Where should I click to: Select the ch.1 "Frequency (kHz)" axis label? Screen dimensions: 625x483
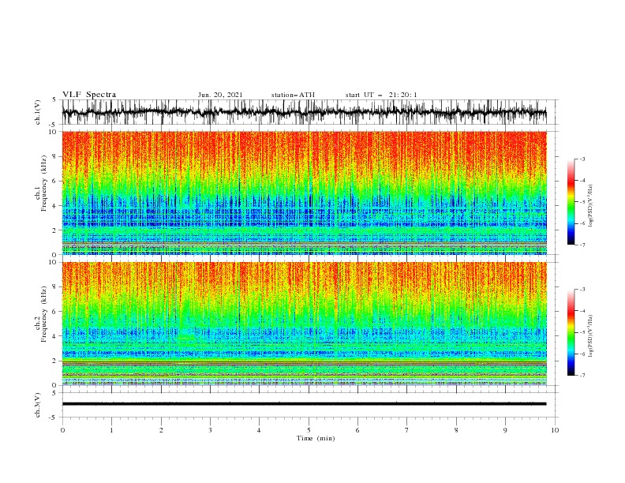[44, 183]
